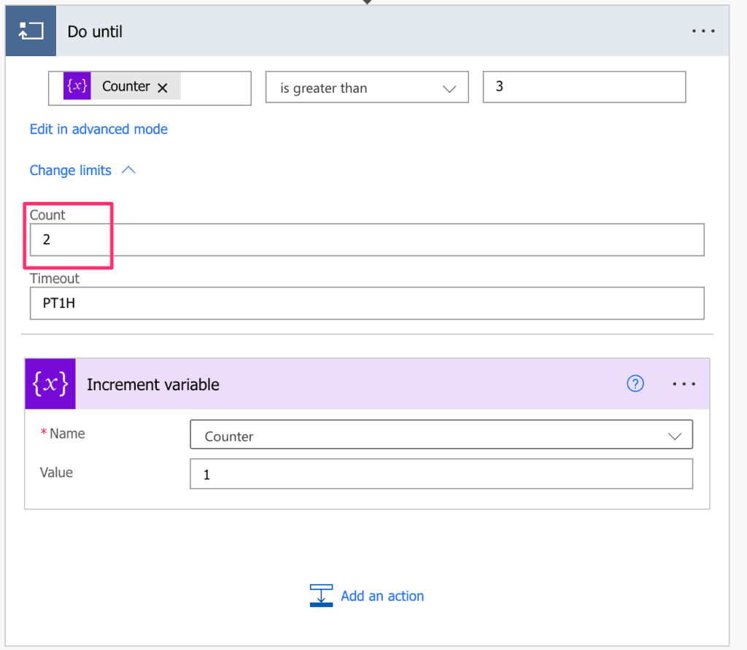Screen dimensions: 747x650
Task: Open the Increment variable ellipsis menu
Action: [684, 384]
